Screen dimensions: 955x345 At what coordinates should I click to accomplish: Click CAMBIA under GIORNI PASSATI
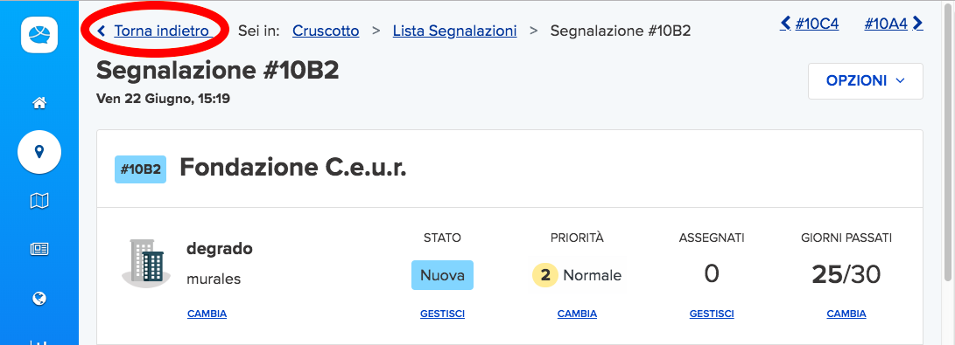point(846,314)
